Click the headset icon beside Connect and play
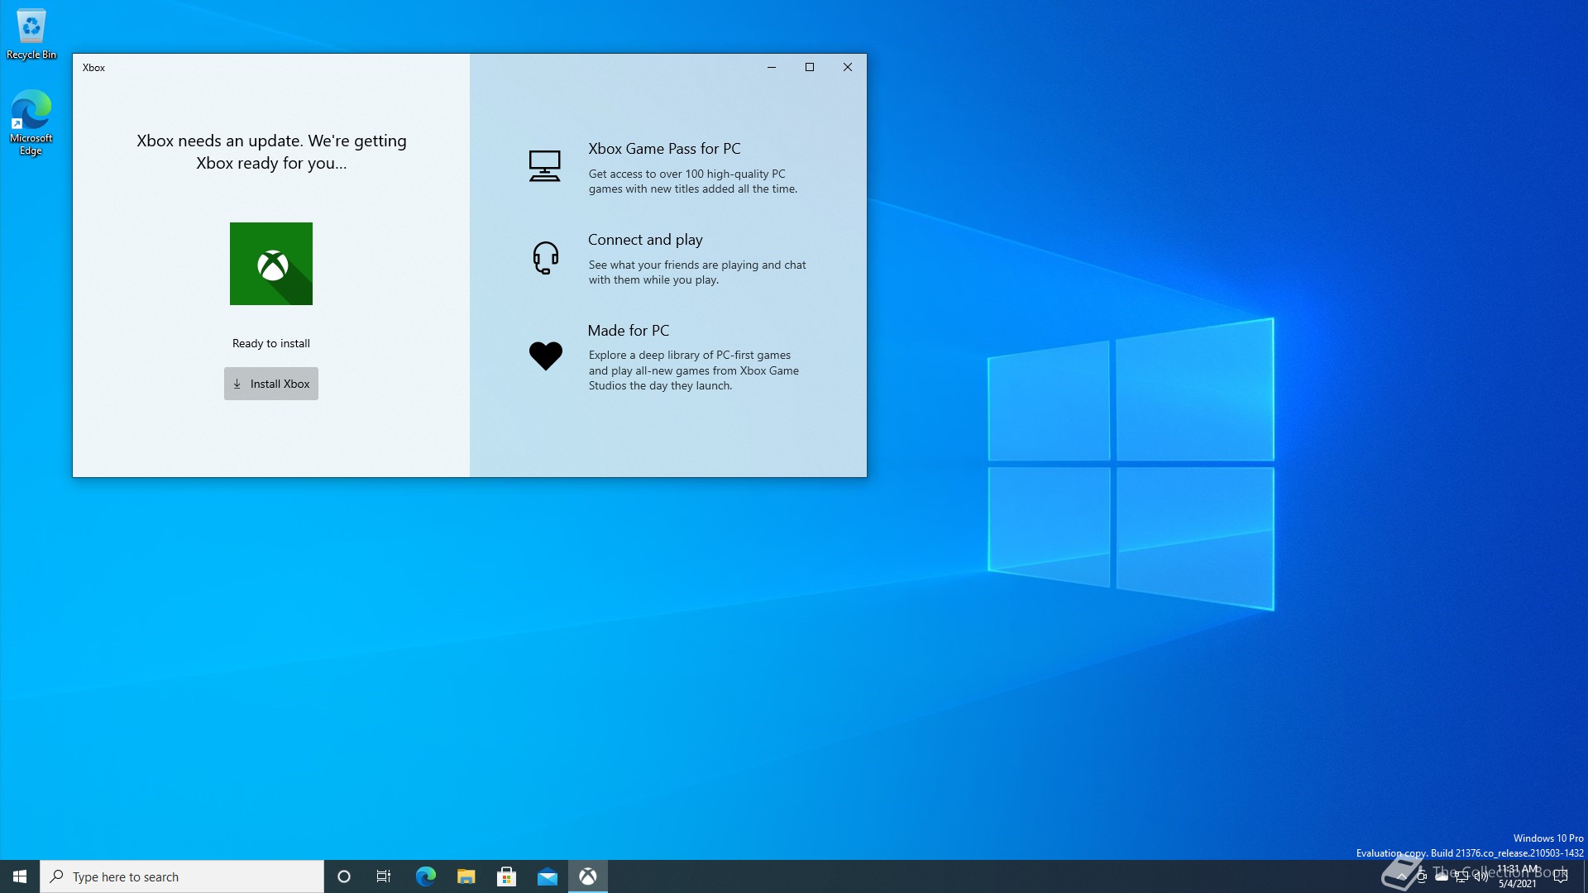Viewport: 1588px width, 893px height. point(546,257)
